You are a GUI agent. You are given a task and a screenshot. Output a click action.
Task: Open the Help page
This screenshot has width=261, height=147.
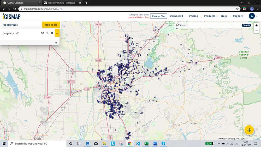[224, 16]
